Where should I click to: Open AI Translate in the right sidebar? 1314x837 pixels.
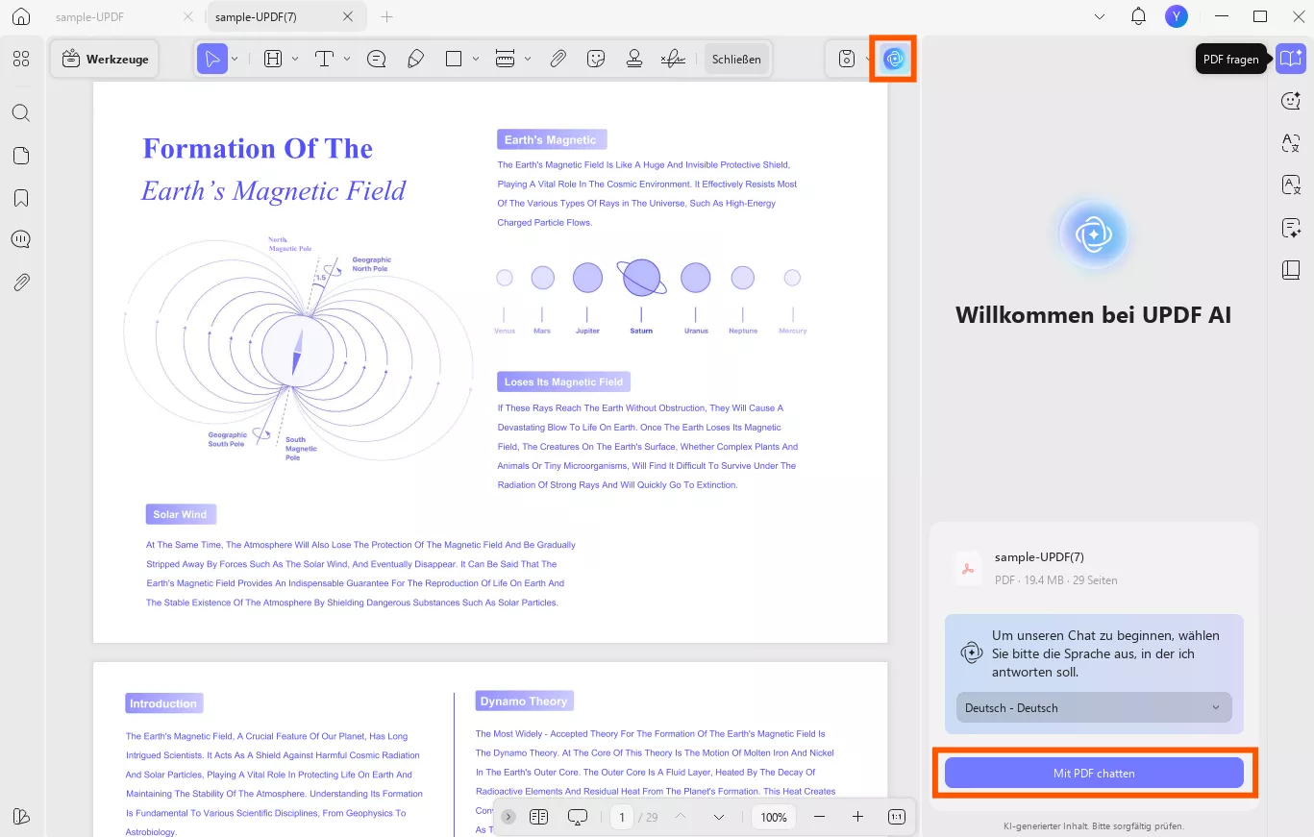click(x=1290, y=142)
